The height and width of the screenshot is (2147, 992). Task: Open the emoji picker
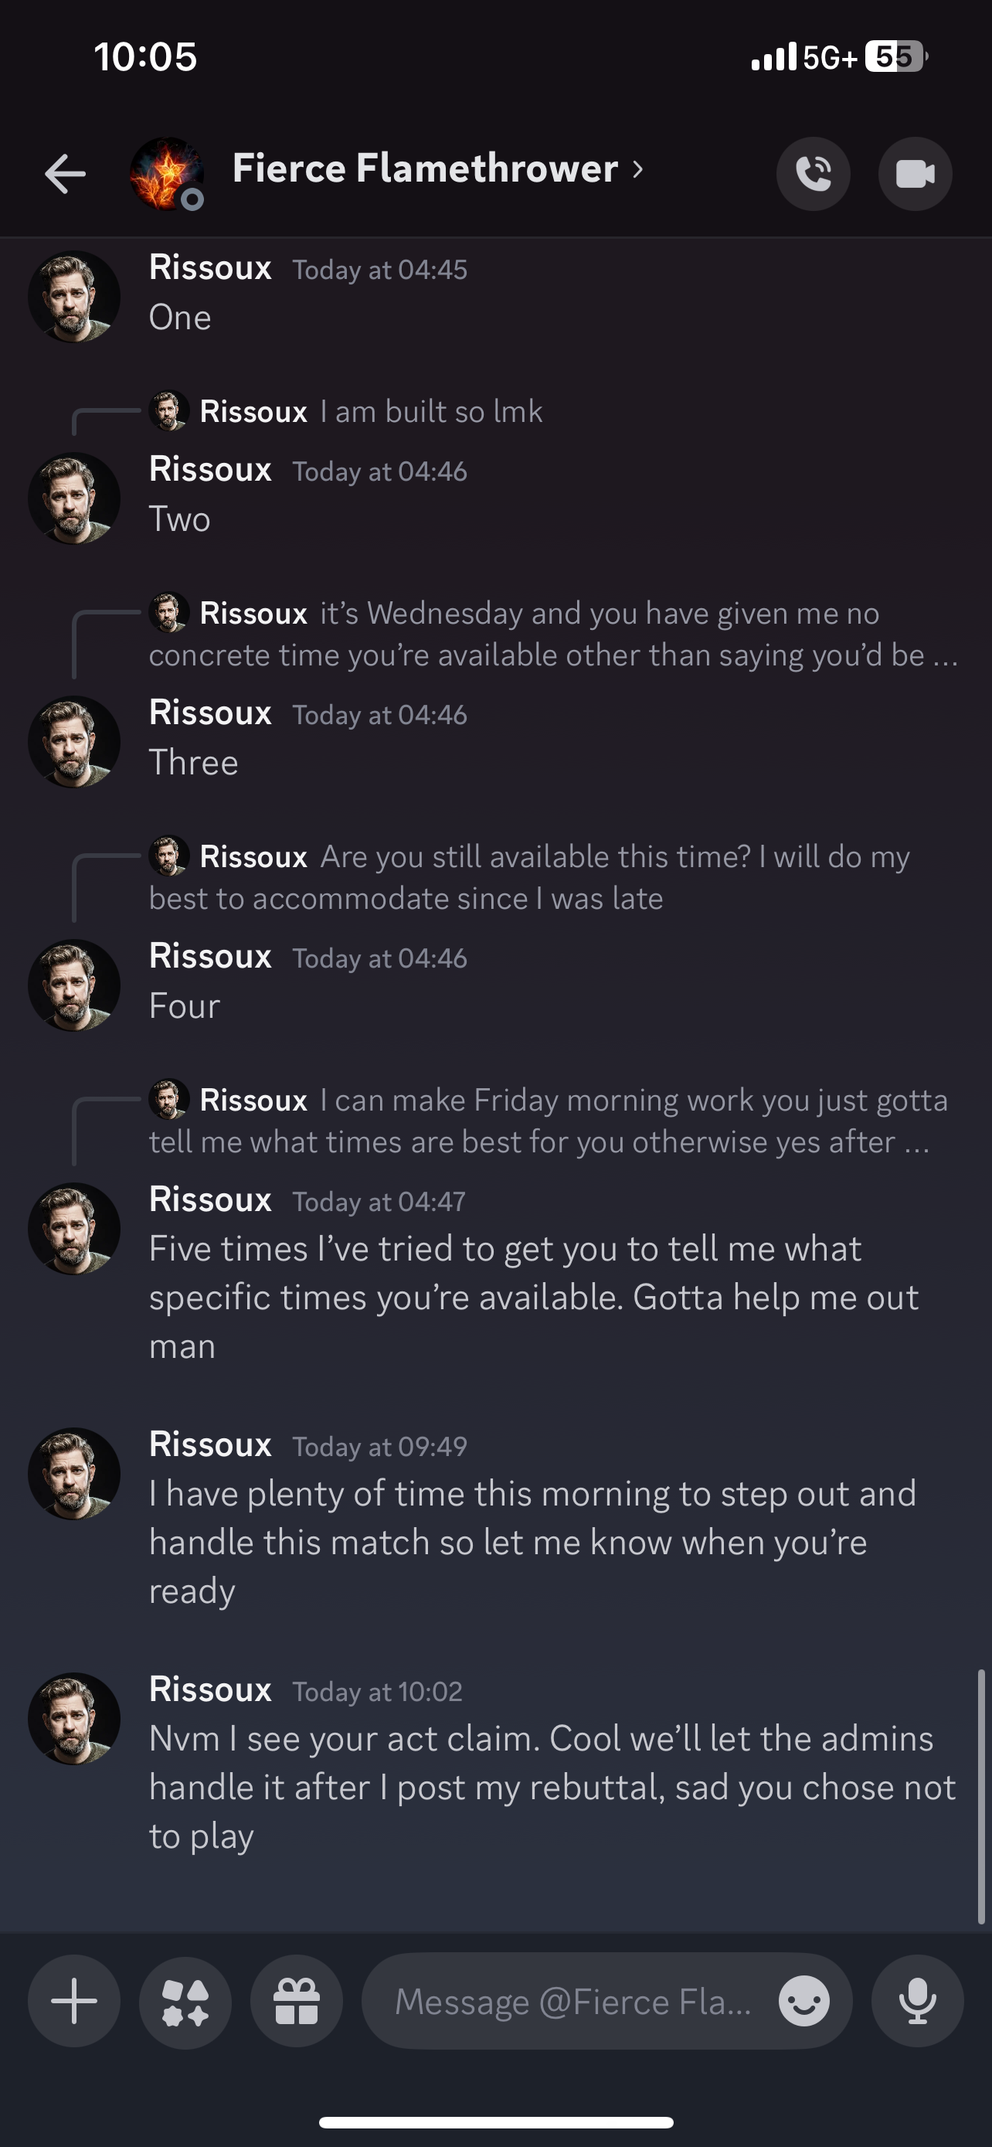[x=803, y=2001]
